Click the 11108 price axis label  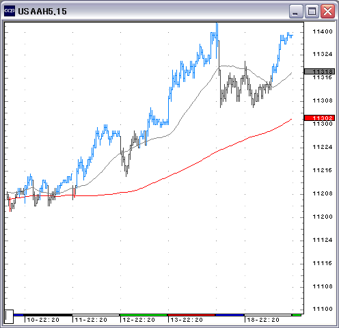click(323, 286)
